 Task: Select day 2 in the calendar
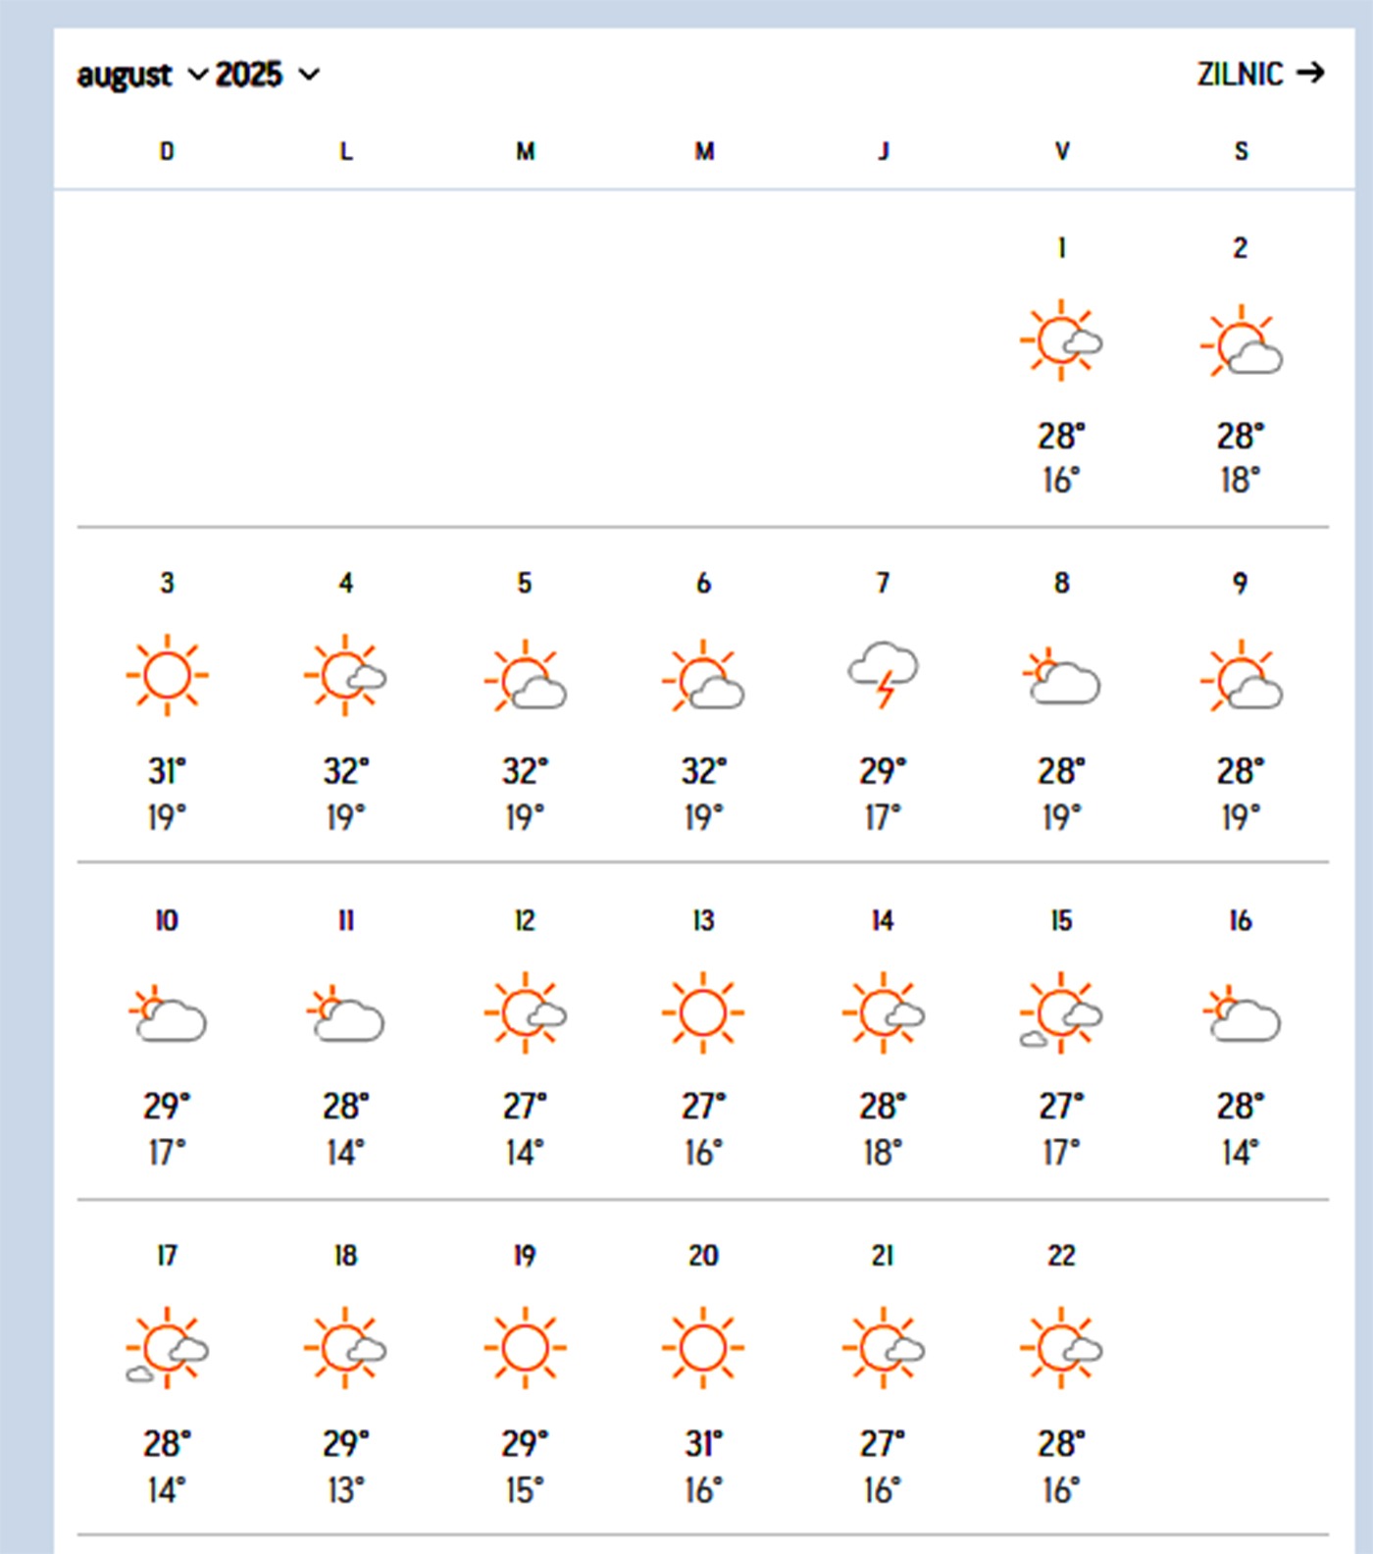pyautogui.click(x=1241, y=248)
